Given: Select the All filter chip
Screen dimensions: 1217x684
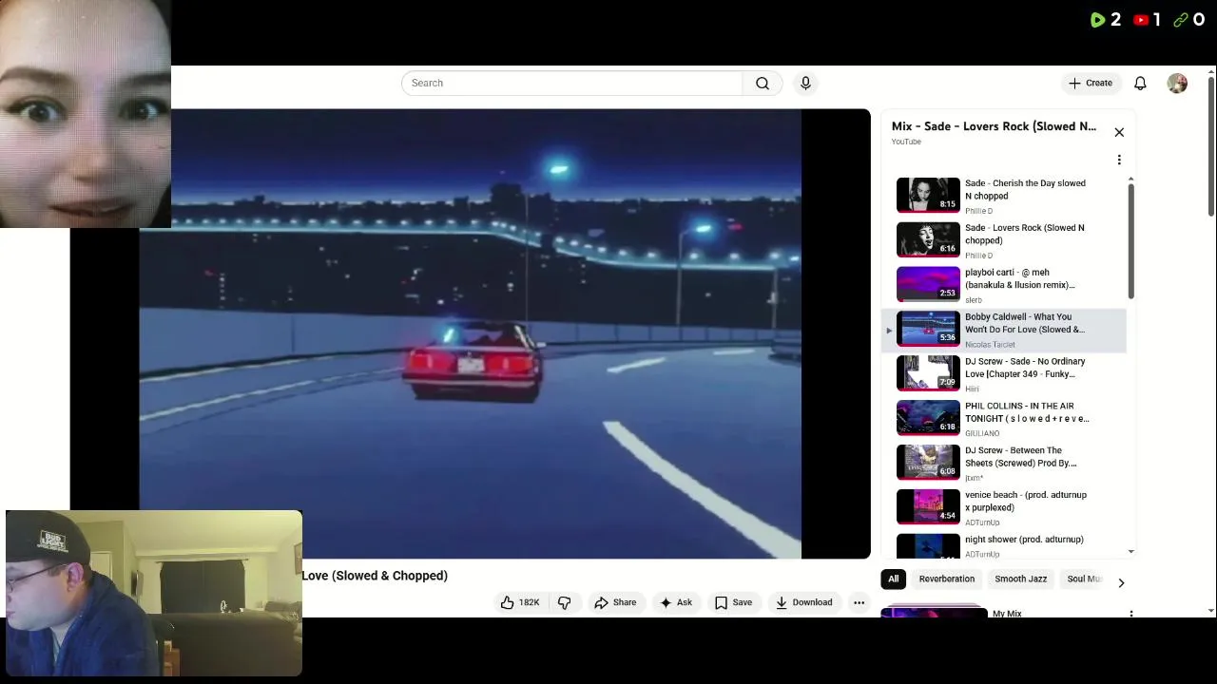Looking at the screenshot, I should click(893, 579).
